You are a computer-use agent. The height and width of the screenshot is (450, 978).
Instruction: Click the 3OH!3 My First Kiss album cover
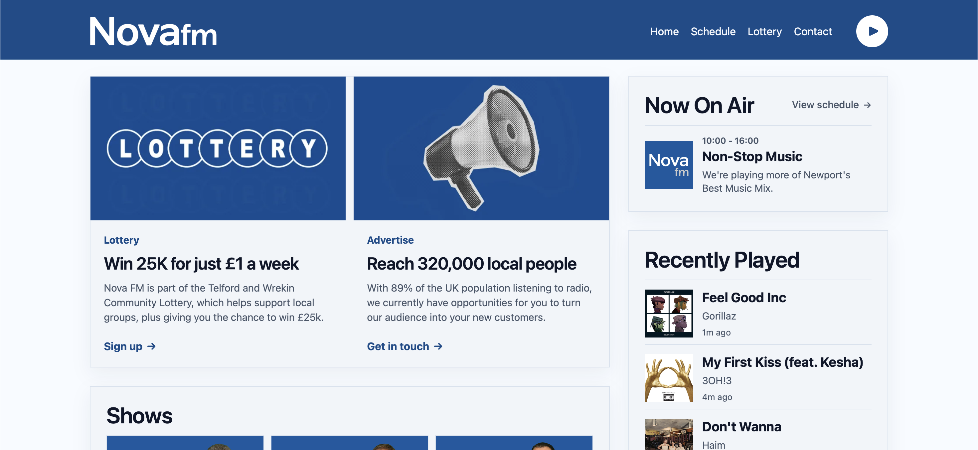[x=669, y=377]
